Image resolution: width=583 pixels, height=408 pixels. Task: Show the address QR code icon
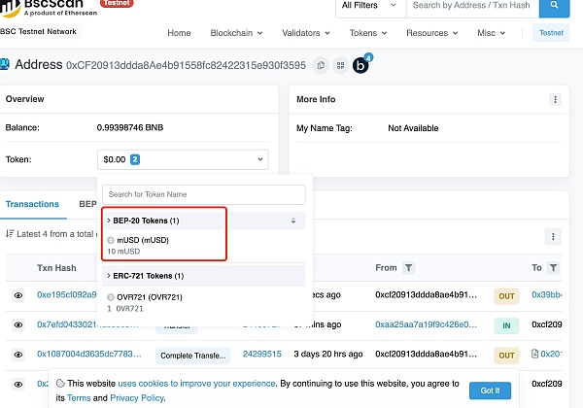click(340, 66)
